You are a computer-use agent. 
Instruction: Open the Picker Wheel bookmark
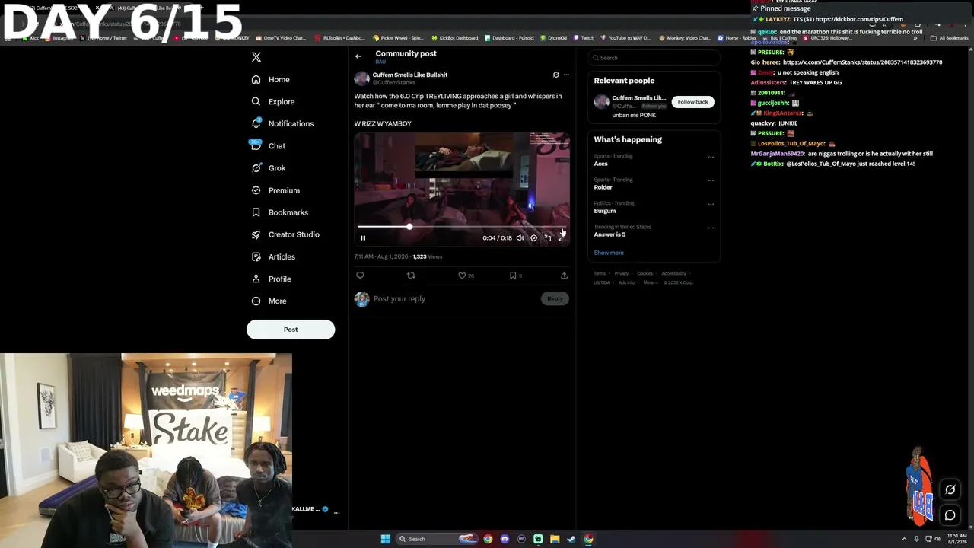pos(398,38)
